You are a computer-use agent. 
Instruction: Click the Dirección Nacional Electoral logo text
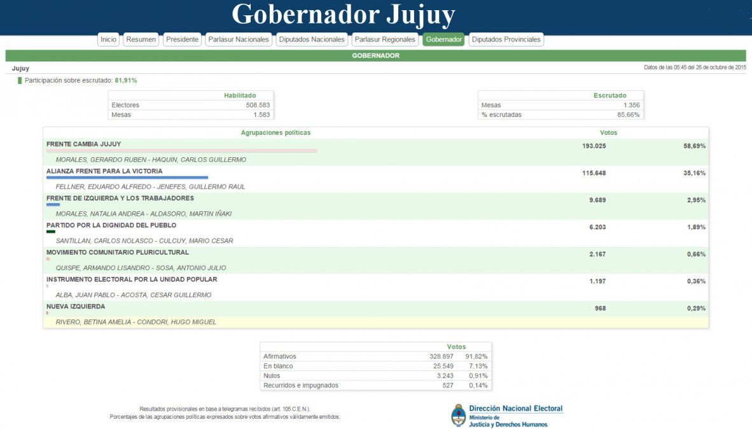[x=515, y=409]
